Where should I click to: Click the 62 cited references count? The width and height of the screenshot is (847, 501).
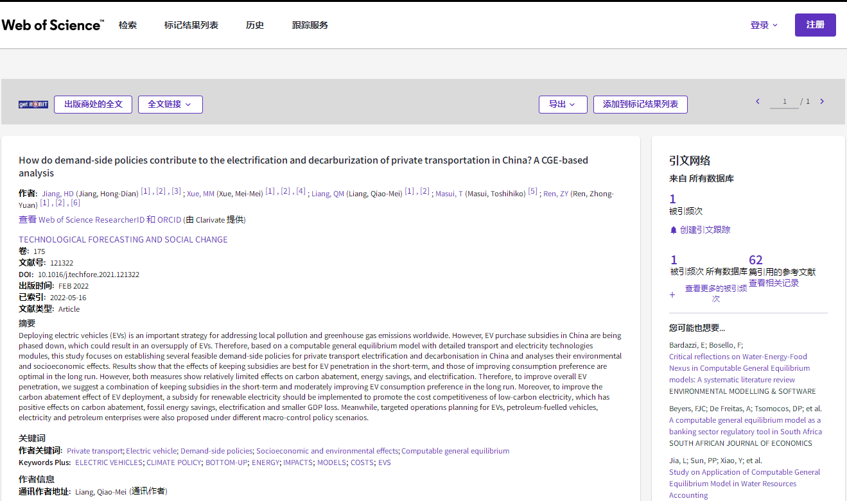pyautogui.click(x=756, y=260)
